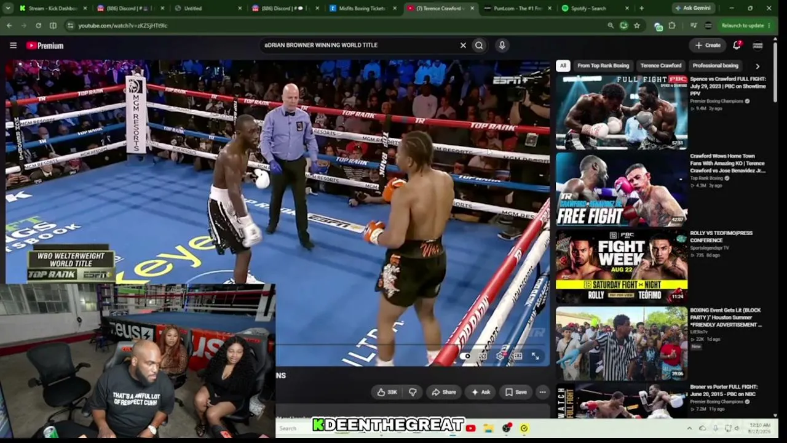Open Rolly vs Teofimo Fight Week thumbnail
This screenshot has height=443, width=787.
[x=622, y=266]
